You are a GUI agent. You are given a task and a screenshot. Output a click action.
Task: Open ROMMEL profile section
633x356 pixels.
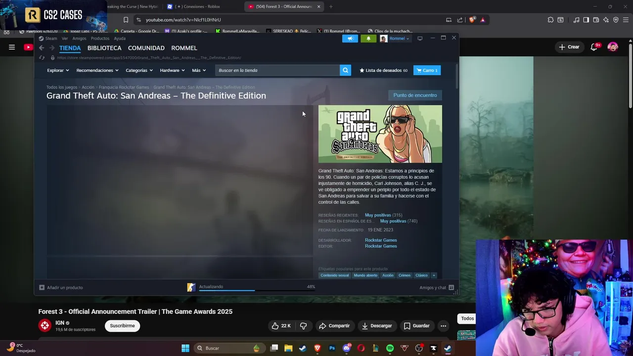pyautogui.click(x=184, y=48)
